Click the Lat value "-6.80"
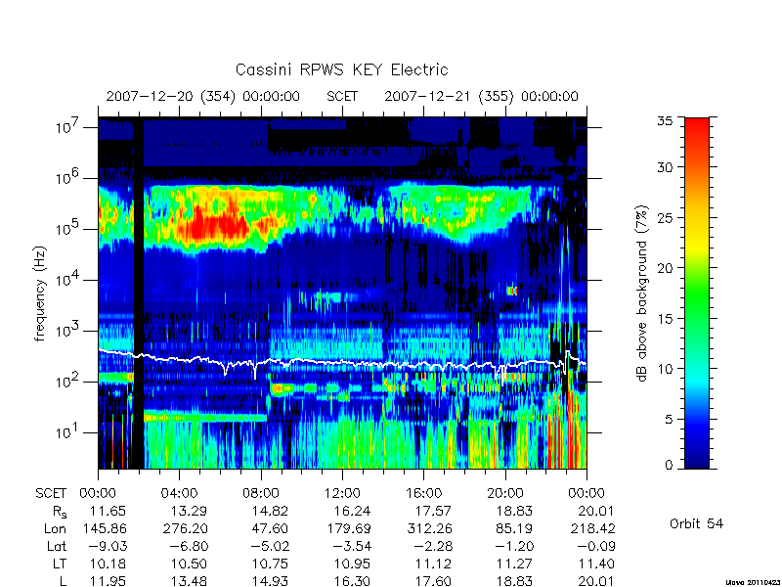782x587 pixels. pyautogui.click(x=189, y=546)
